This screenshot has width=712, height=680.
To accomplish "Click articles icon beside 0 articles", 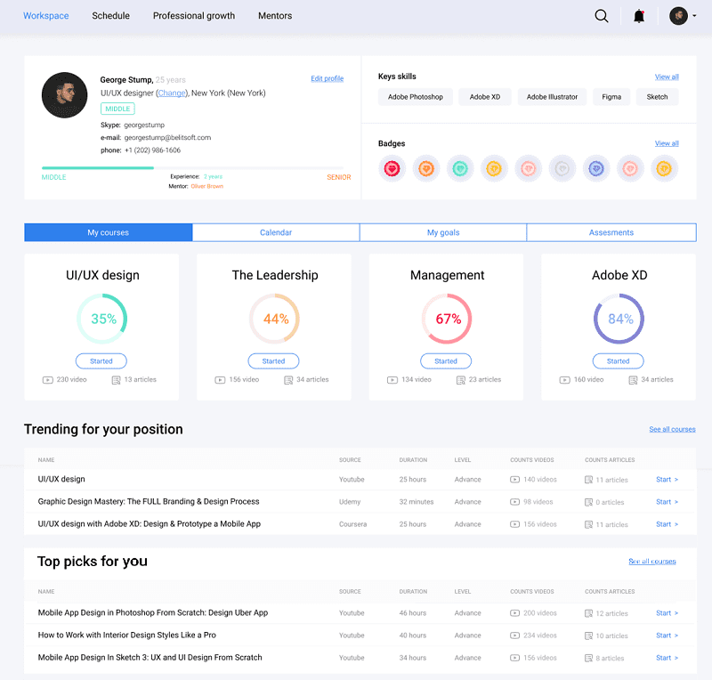I will (x=588, y=502).
